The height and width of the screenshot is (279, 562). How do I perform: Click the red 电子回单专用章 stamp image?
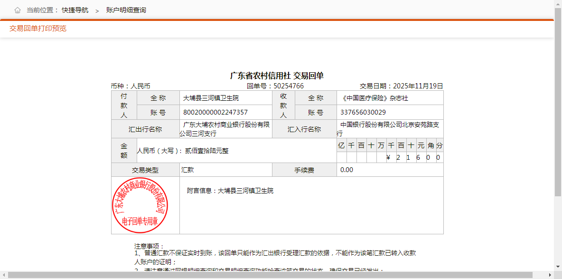point(140,205)
